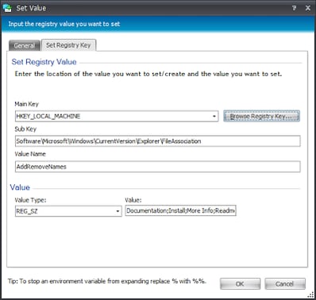Cancel the registry value dialog

[285, 284]
